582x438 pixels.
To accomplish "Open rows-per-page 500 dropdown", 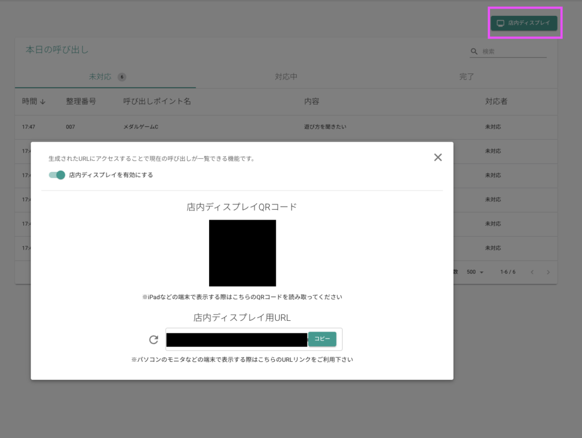I will click(x=475, y=272).
